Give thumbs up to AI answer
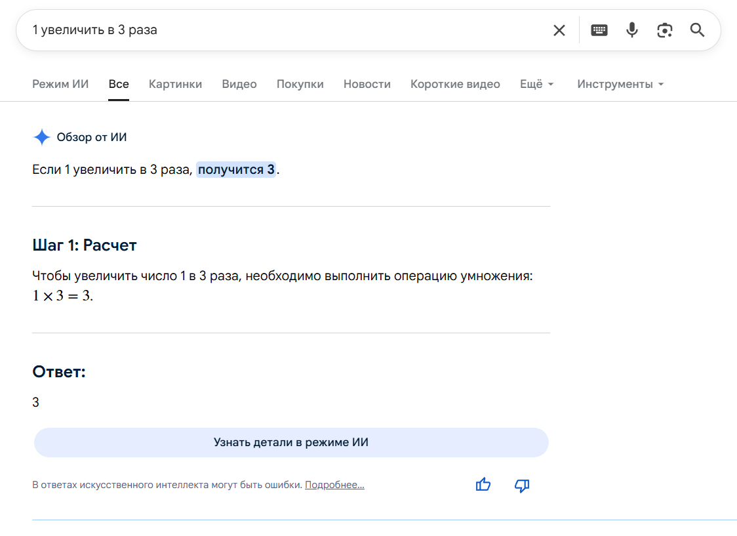The width and height of the screenshot is (737, 536). click(483, 485)
